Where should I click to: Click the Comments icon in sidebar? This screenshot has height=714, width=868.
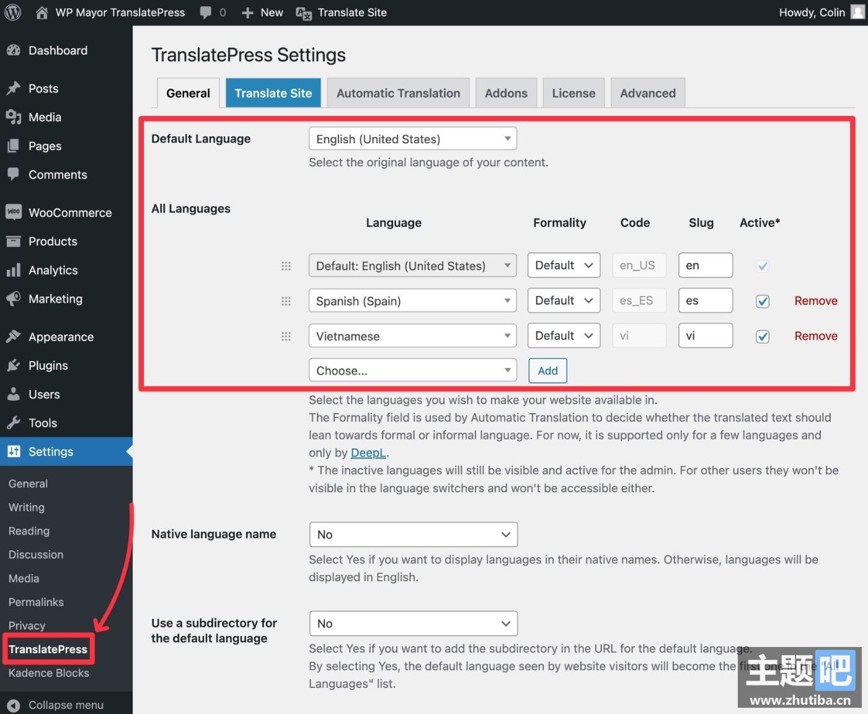(14, 174)
